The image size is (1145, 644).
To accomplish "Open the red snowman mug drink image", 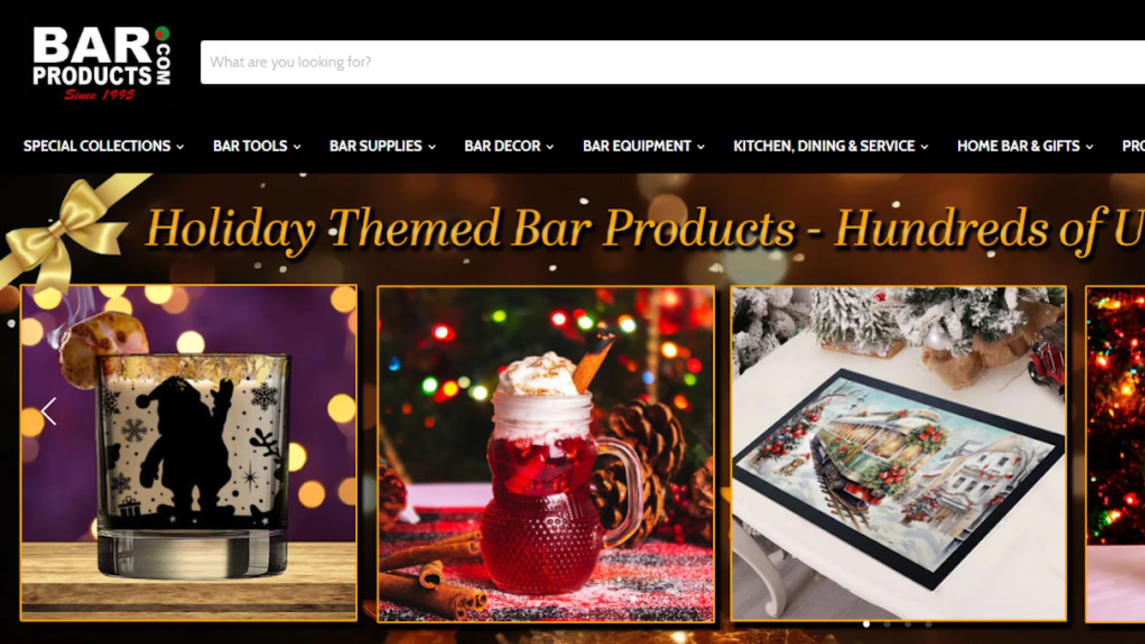I will click(x=546, y=454).
